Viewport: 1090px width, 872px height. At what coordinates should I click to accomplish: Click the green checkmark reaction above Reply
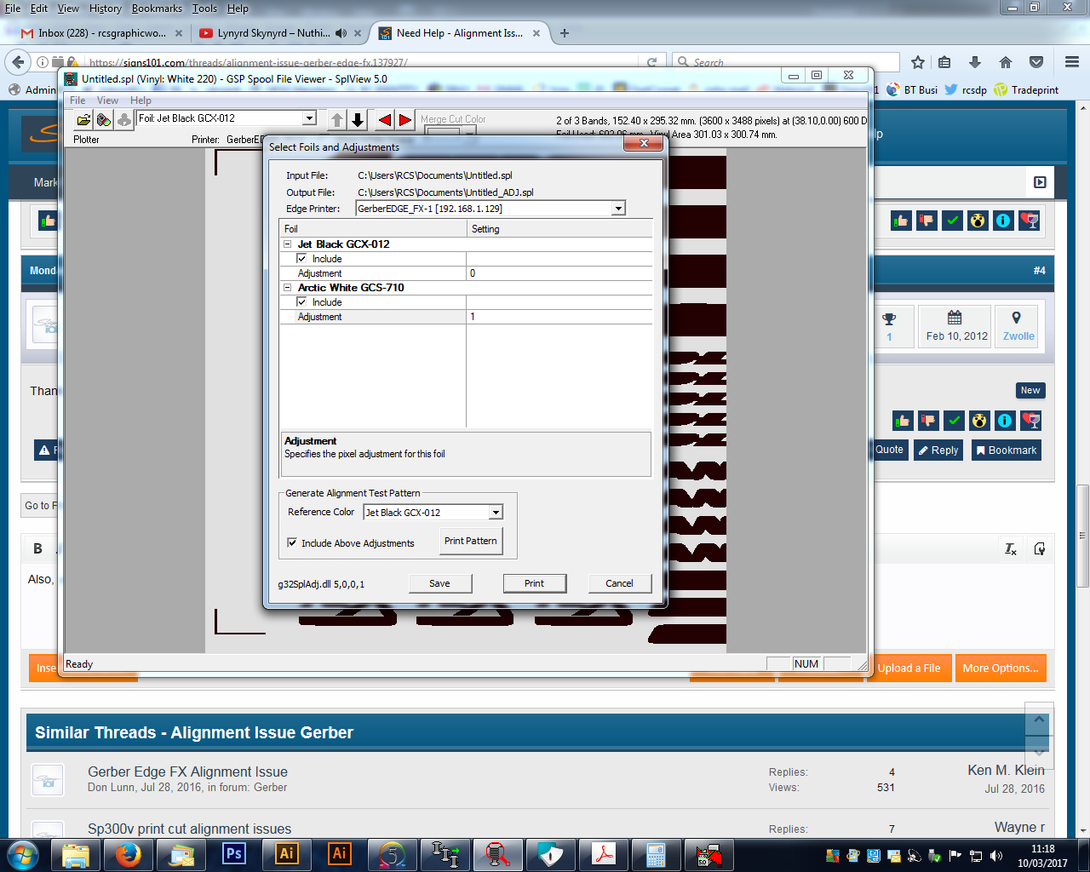click(954, 421)
